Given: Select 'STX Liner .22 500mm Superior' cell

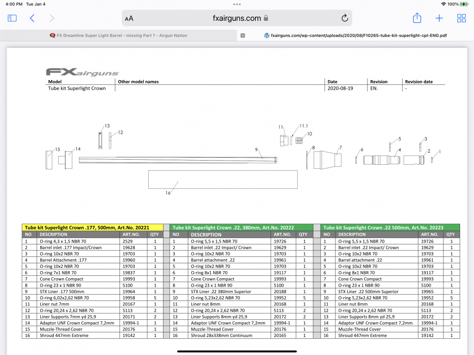Looking at the screenshot, I should tap(377, 292).
